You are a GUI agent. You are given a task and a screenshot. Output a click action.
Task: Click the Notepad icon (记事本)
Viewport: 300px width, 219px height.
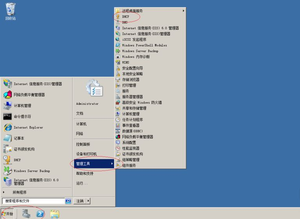tap(8, 138)
